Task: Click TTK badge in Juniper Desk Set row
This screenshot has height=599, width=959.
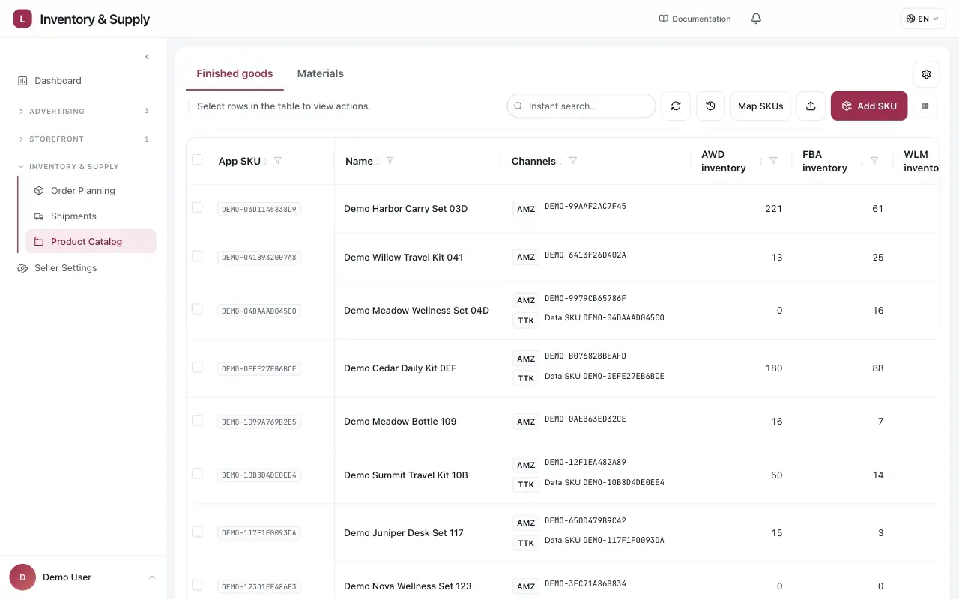Action: [x=526, y=543]
